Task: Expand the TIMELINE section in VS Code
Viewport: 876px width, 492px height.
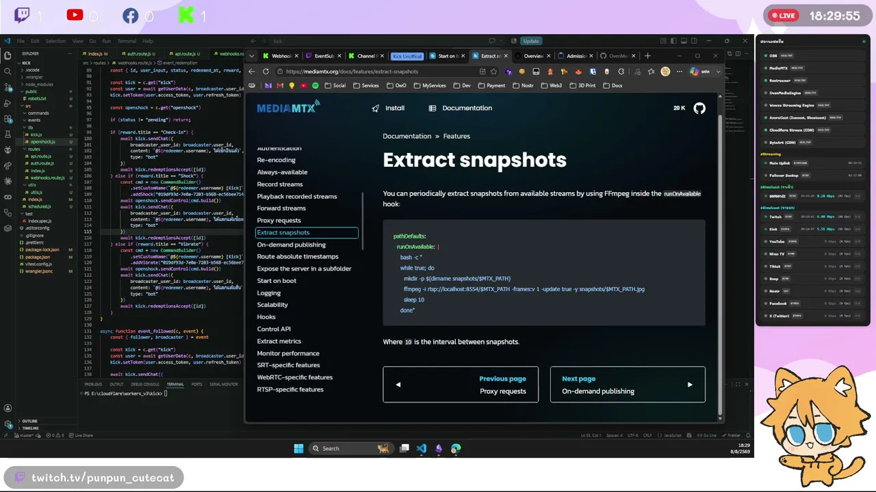Action: pyautogui.click(x=30, y=428)
